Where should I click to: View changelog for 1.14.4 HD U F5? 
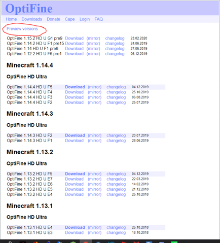tap(116, 87)
